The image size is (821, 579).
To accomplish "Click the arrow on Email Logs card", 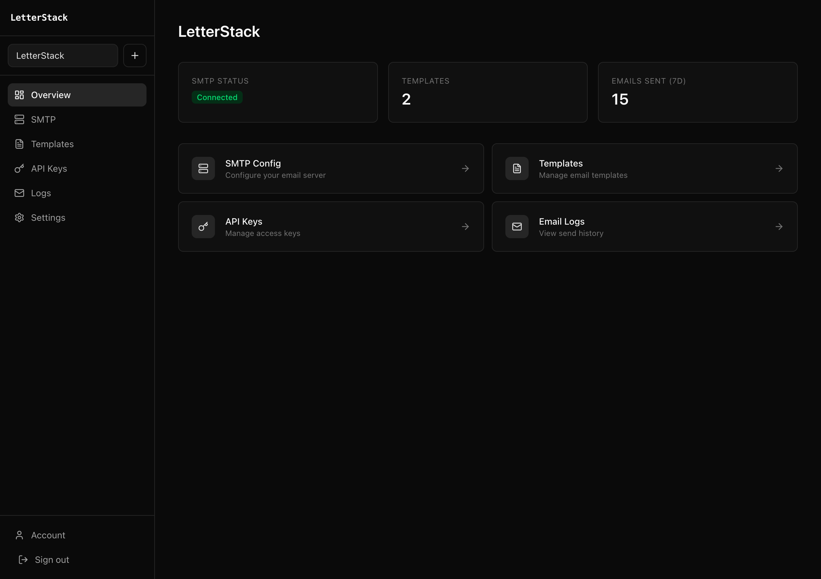I will (779, 226).
